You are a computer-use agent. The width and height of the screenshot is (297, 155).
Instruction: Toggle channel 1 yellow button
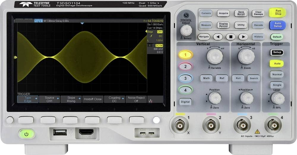click(185, 55)
